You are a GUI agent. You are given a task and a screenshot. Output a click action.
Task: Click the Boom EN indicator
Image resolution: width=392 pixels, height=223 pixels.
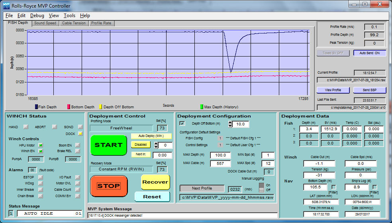click(x=77, y=145)
